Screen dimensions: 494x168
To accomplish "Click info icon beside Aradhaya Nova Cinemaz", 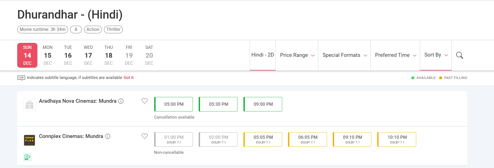I will pyautogui.click(x=121, y=101).
